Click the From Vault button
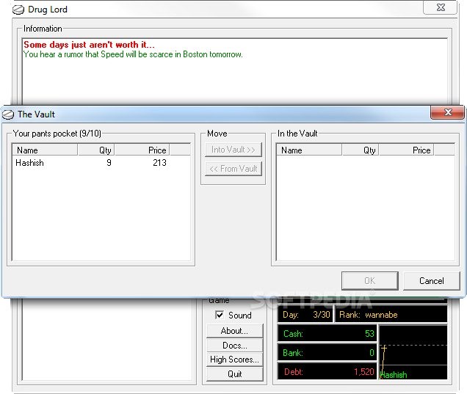The height and width of the screenshot is (394, 467). pyautogui.click(x=233, y=169)
